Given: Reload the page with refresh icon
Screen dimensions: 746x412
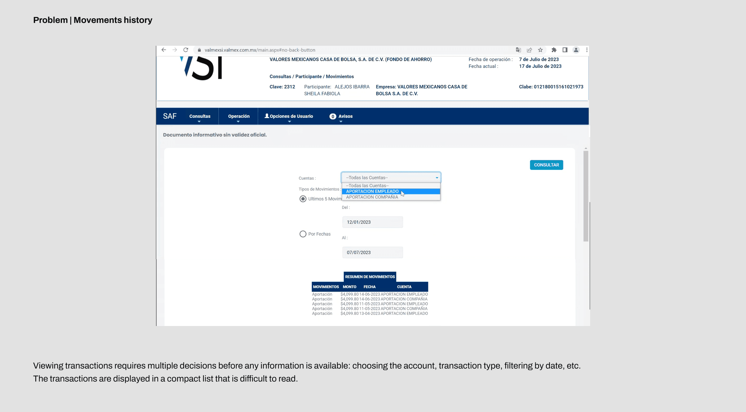Looking at the screenshot, I should (x=186, y=50).
